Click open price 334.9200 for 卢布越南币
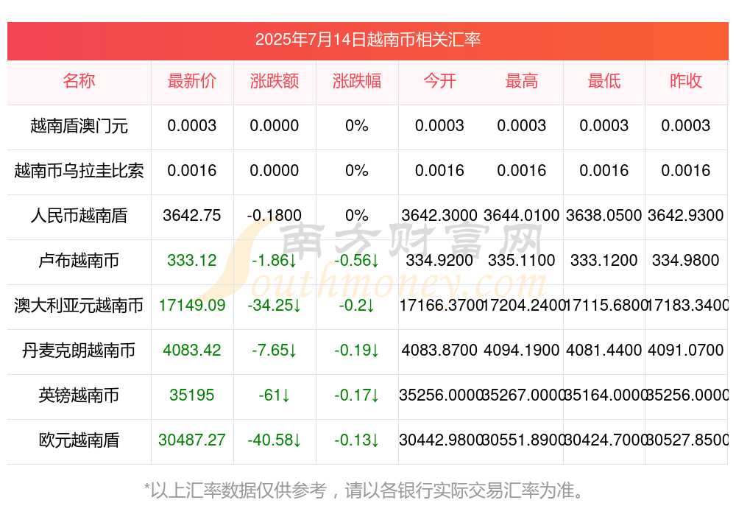 [439, 260]
